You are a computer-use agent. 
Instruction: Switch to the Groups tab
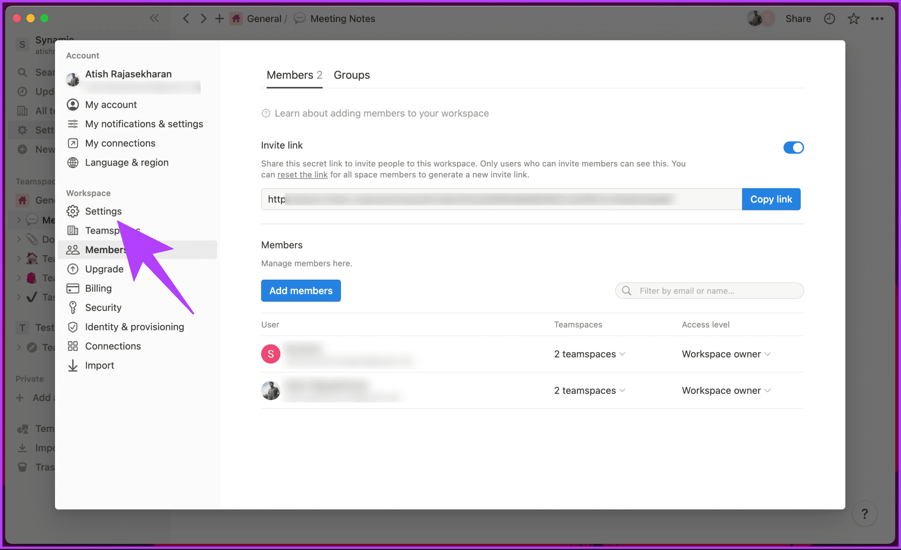(x=352, y=75)
